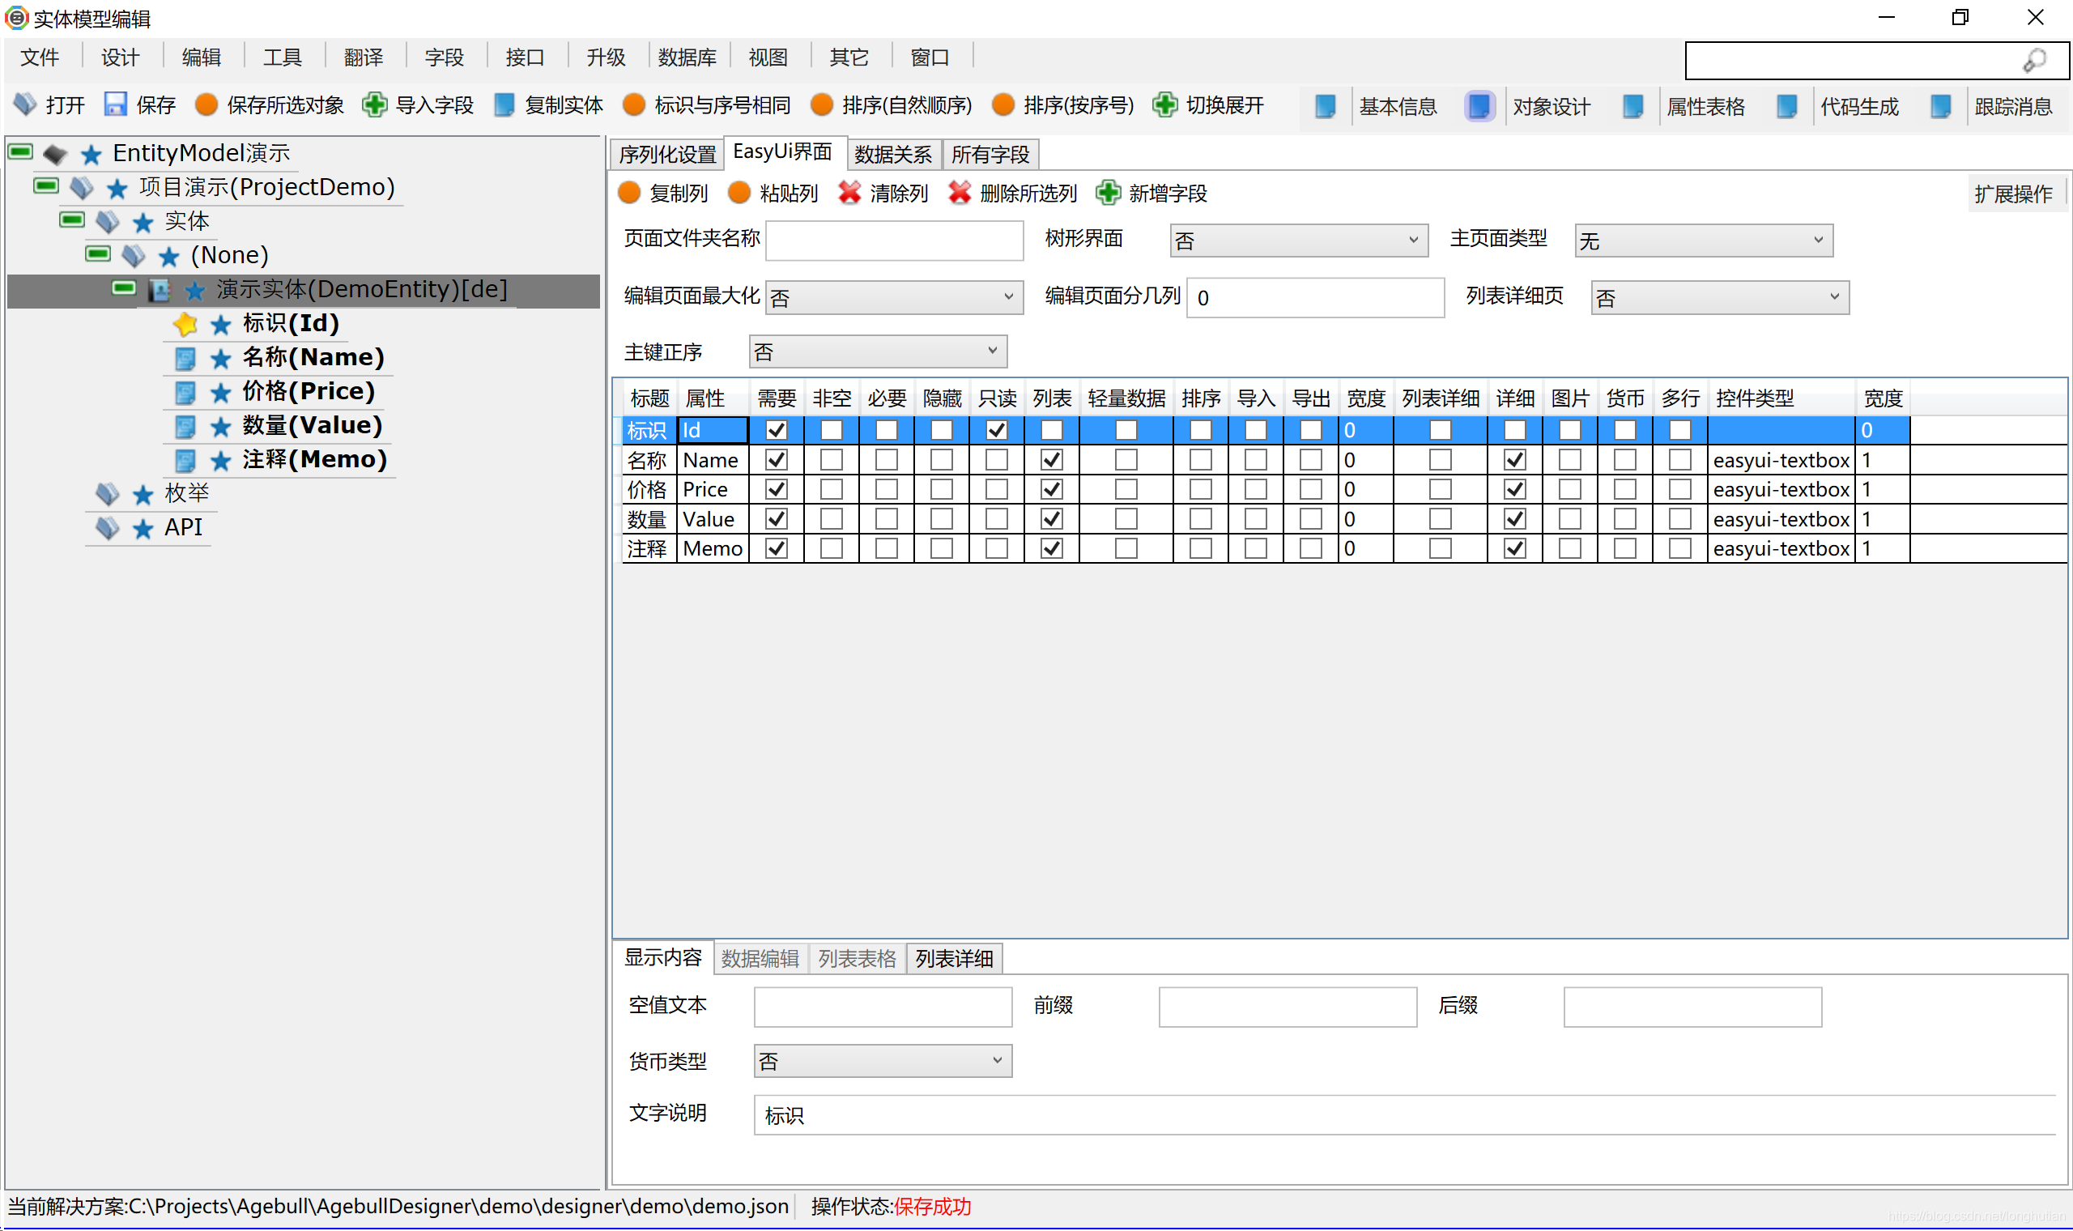
Task: Select the 注释(Memo) tree item
Action: click(x=315, y=458)
